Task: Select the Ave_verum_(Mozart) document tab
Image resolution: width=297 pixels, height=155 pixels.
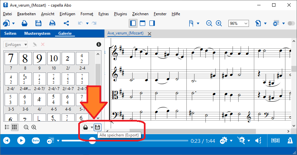Action: tap(125, 33)
